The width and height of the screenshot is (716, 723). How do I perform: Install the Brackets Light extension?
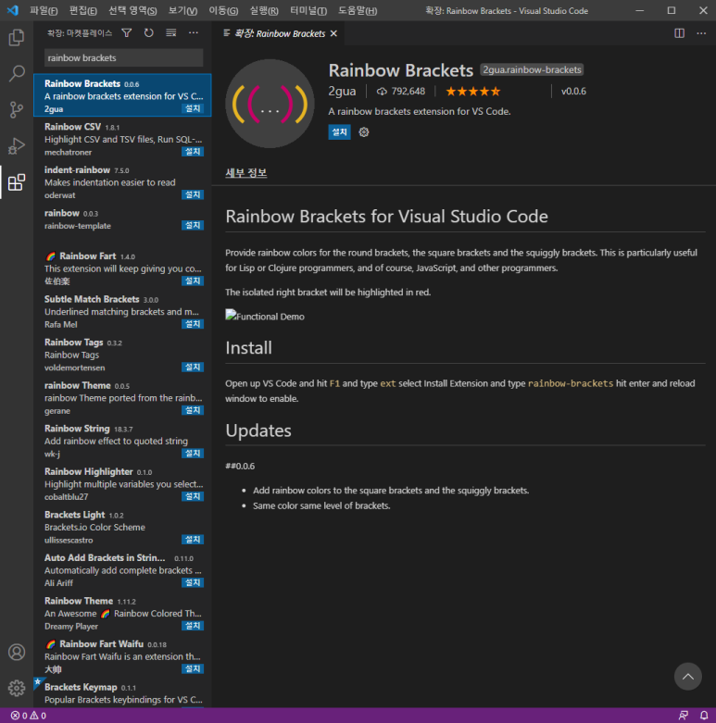(193, 540)
